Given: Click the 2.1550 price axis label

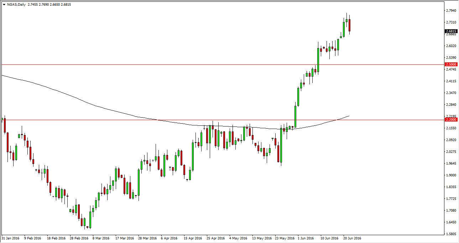Looking at the screenshot, I should coord(450,128).
